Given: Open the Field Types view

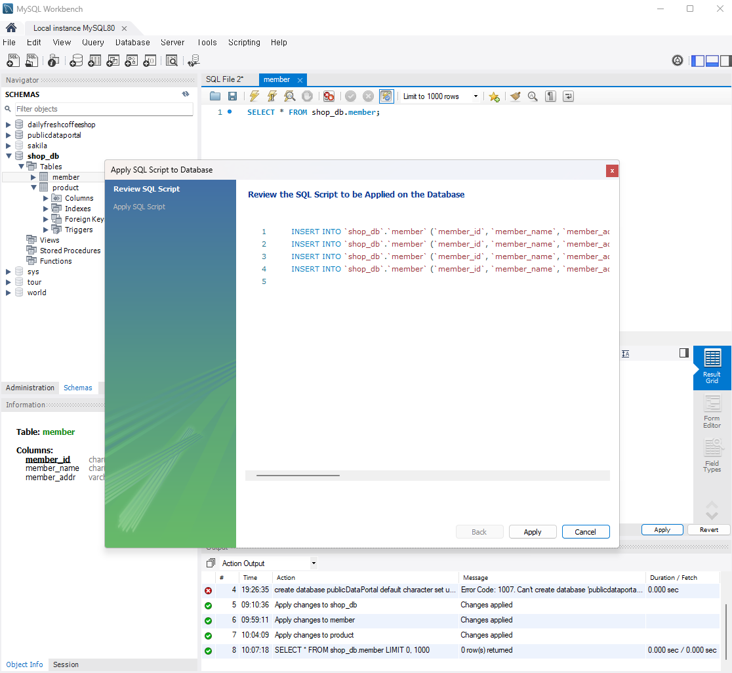Looking at the screenshot, I should pyautogui.click(x=712, y=455).
